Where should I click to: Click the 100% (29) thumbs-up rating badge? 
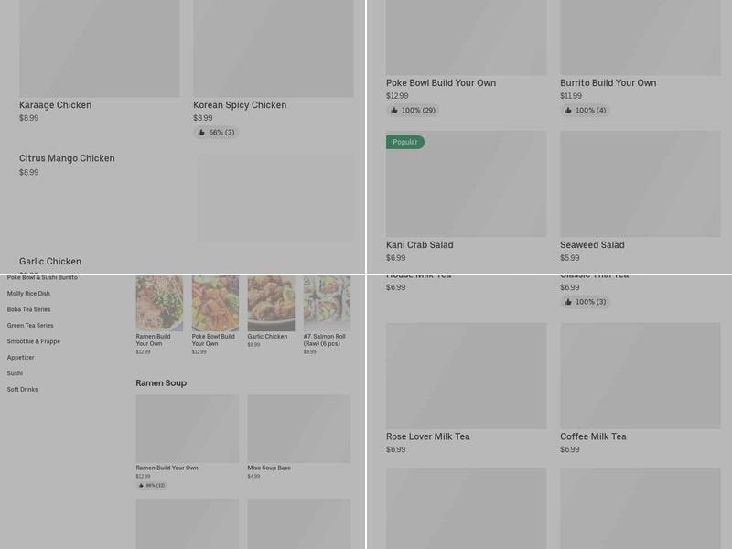pyautogui.click(x=413, y=111)
